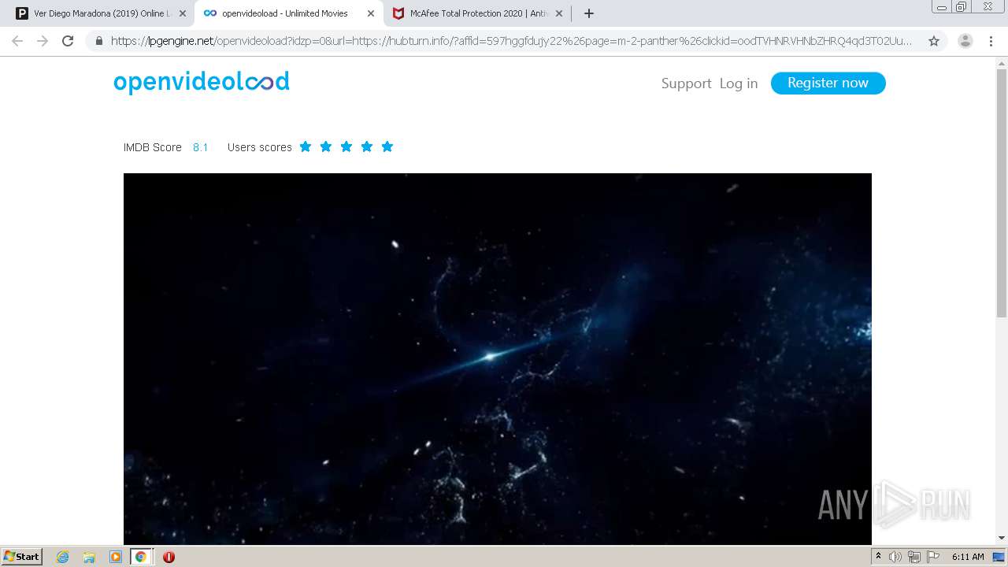Viewport: 1008px width, 567px height.
Task: Open the File Explorer taskbar icon
Action: tap(89, 557)
